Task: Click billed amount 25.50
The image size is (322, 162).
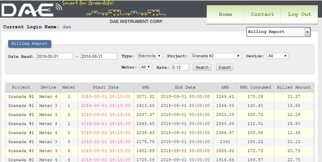Action: pyautogui.click(x=294, y=124)
